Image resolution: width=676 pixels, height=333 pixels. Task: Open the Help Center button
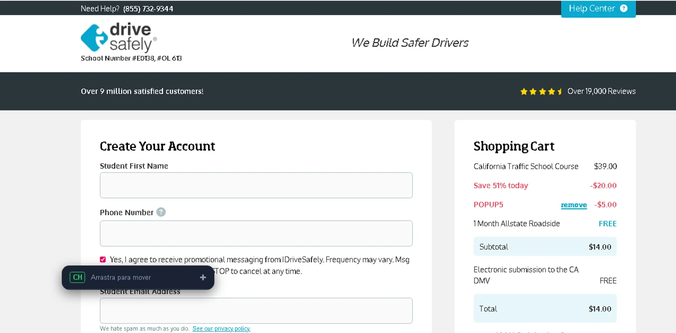[598, 9]
